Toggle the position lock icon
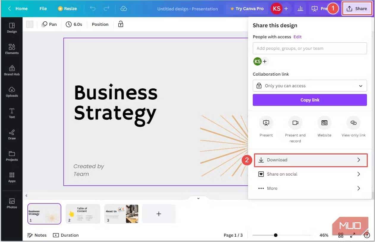The width and height of the screenshot is (375, 242). click(x=120, y=24)
